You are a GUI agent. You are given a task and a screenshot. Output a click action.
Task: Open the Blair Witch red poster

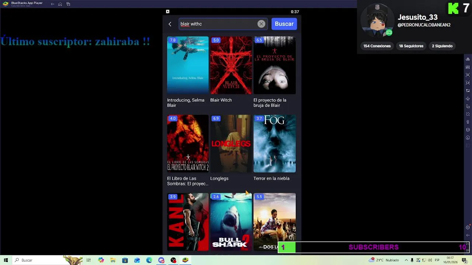coord(231,65)
